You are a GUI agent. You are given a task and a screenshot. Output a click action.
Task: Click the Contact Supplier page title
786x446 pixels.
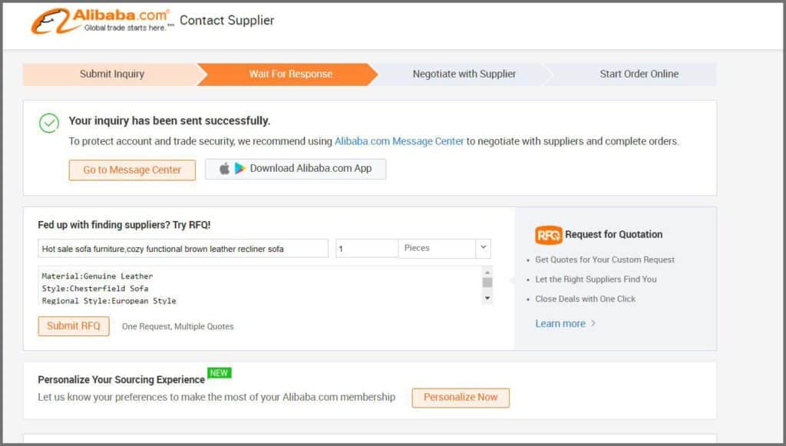tap(227, 21)
